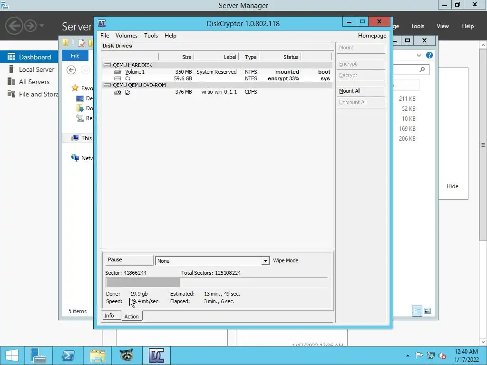Open Server Manager navigation history dropdown

click(42, 26)
